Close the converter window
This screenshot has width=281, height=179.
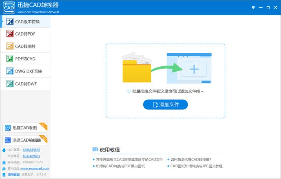(276, 7)
